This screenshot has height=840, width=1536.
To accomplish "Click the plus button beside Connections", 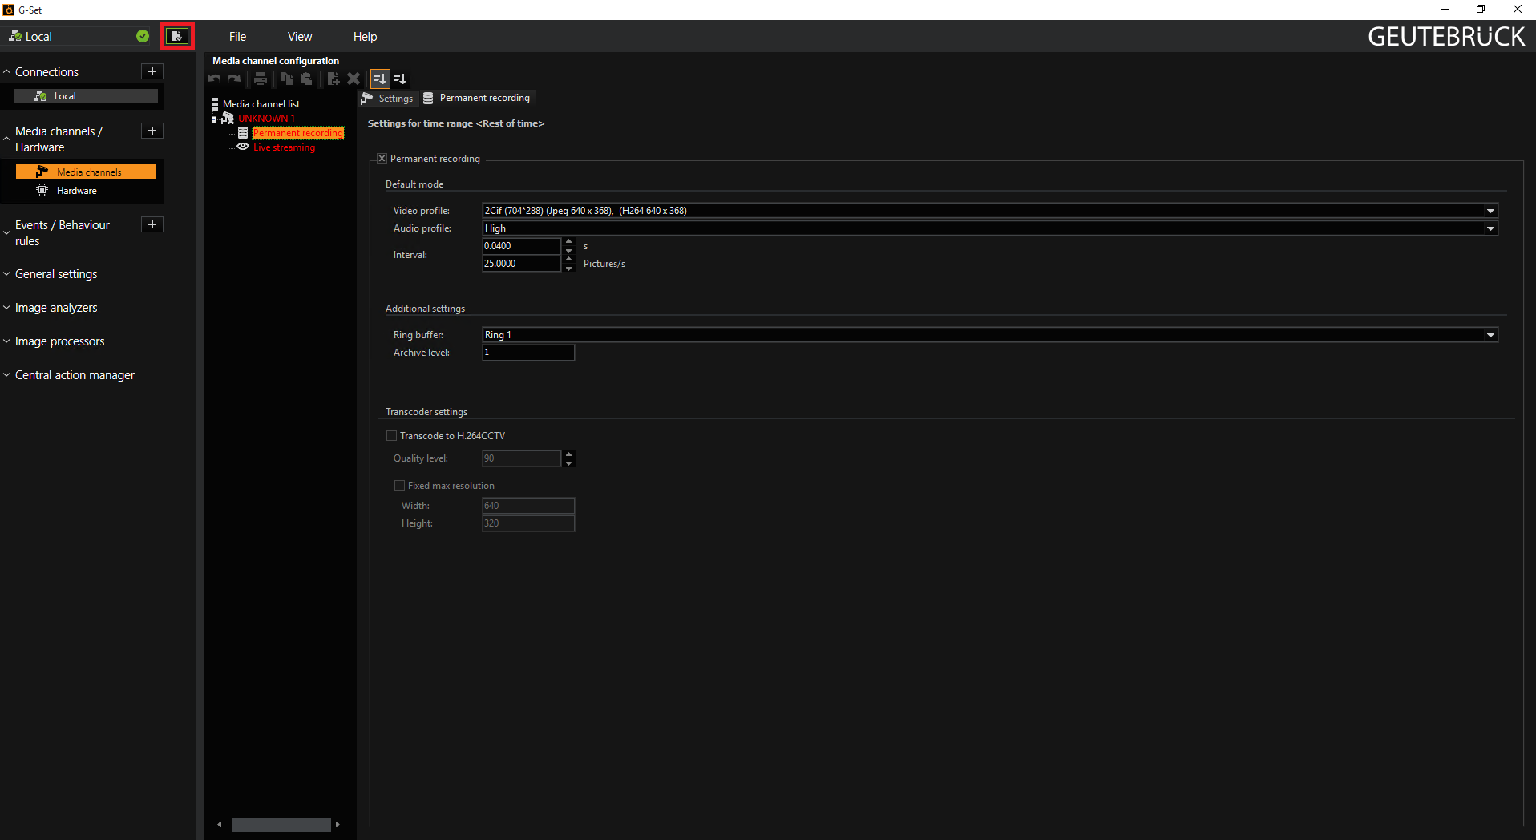I will 152,72.
